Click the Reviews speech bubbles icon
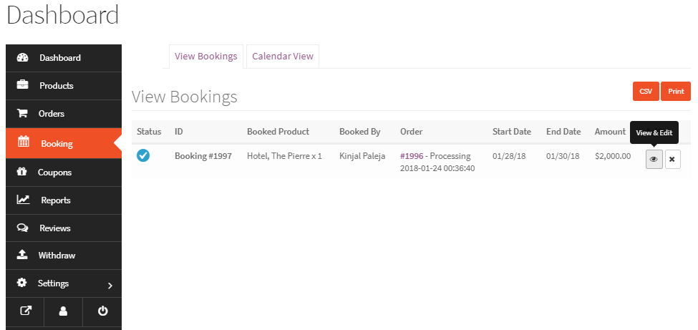This screenshot has width=698, height=330. tap(22, 228)
